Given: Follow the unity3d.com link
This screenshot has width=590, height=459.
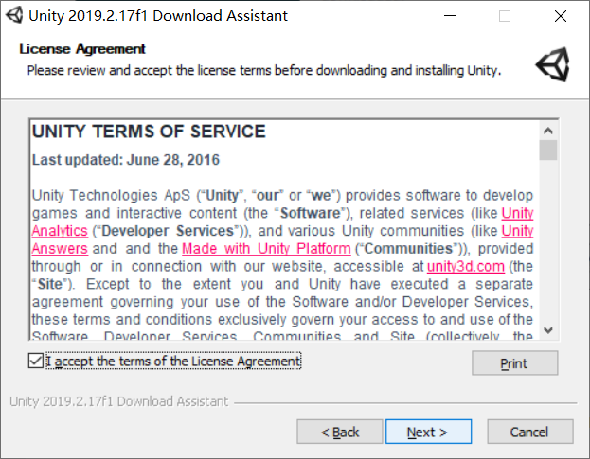Looking at the screenshot, I should (x=466, y=266).
